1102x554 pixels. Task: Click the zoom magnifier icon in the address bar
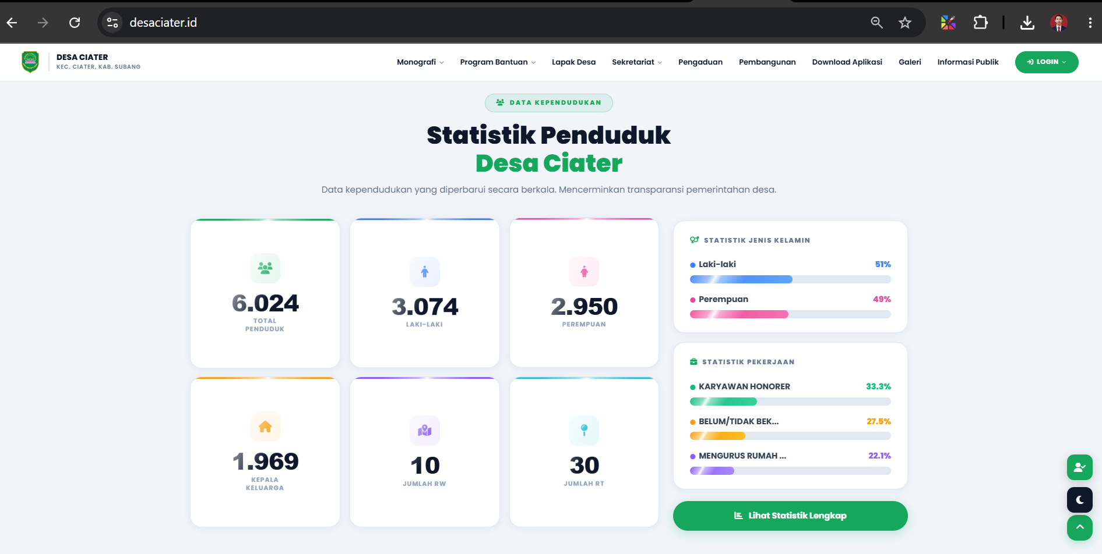[876, 23]
